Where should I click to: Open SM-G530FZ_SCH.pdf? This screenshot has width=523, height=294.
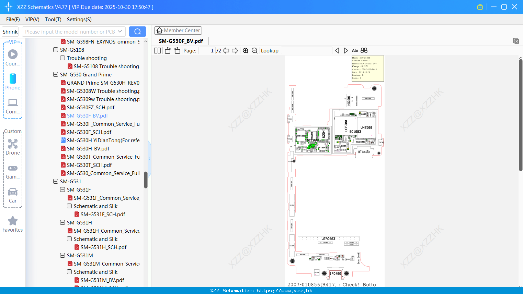click(x=91, y=107)
